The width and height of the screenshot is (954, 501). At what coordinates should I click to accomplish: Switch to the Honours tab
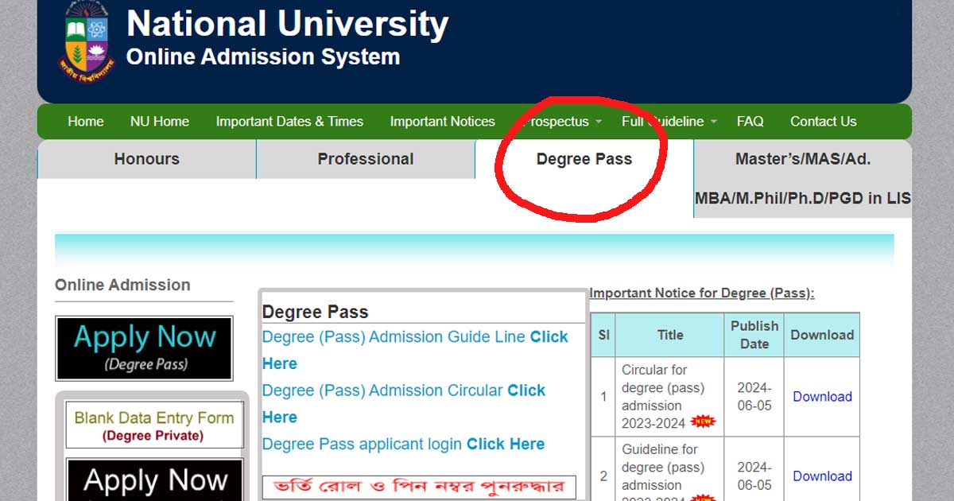(147, 159)
